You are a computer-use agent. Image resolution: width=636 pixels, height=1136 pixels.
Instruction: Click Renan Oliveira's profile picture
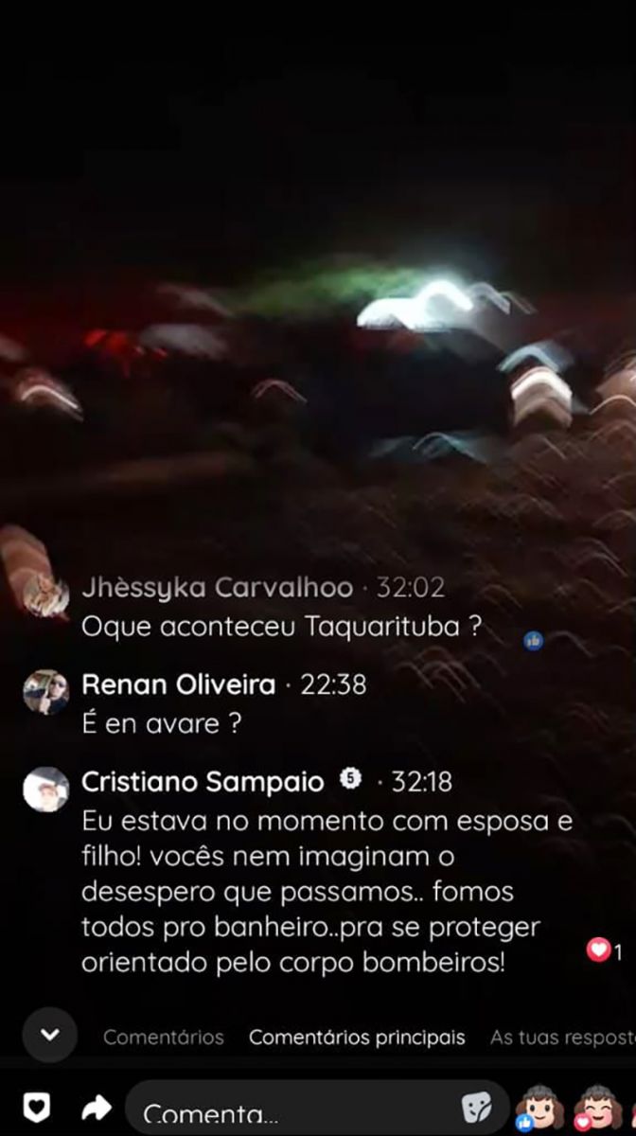(x=46, y=692)
